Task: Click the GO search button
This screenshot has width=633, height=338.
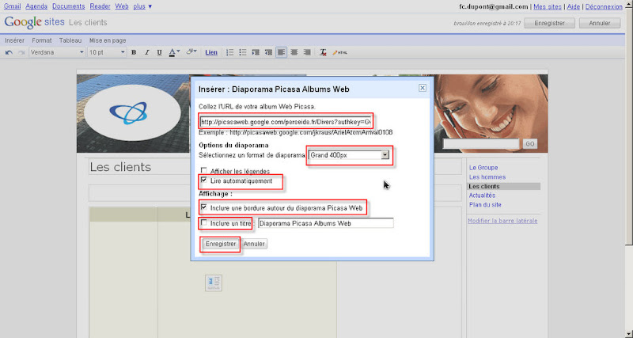Action: [530, 144]
